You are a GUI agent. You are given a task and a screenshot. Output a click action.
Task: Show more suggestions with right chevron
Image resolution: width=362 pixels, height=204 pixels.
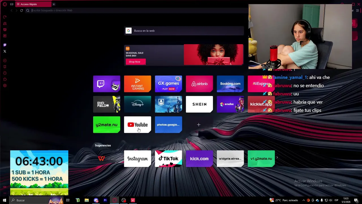point(277,158)
